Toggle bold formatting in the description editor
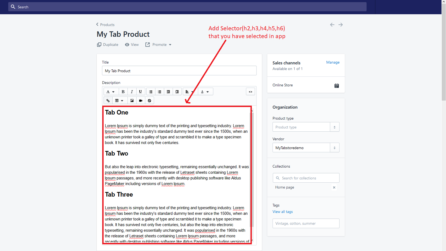The image size is (446, 251). (123, 91)
